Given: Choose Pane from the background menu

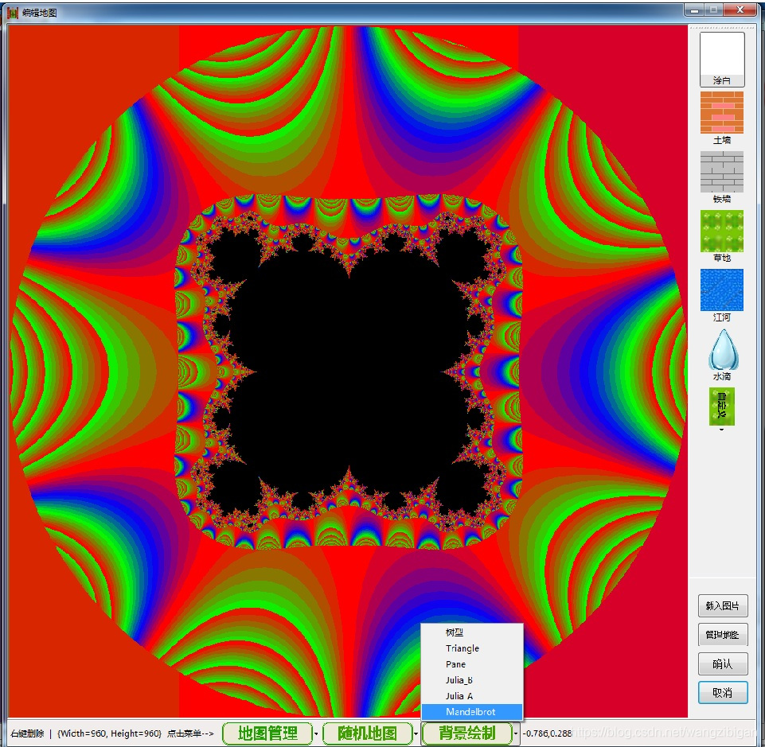Looking at the screenshot, I should (x=472, y=664).
